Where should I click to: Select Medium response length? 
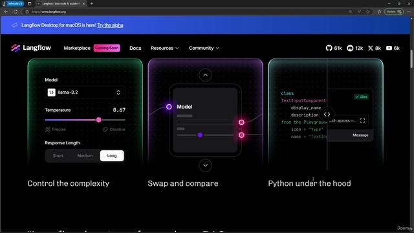[x=85, y=155]
